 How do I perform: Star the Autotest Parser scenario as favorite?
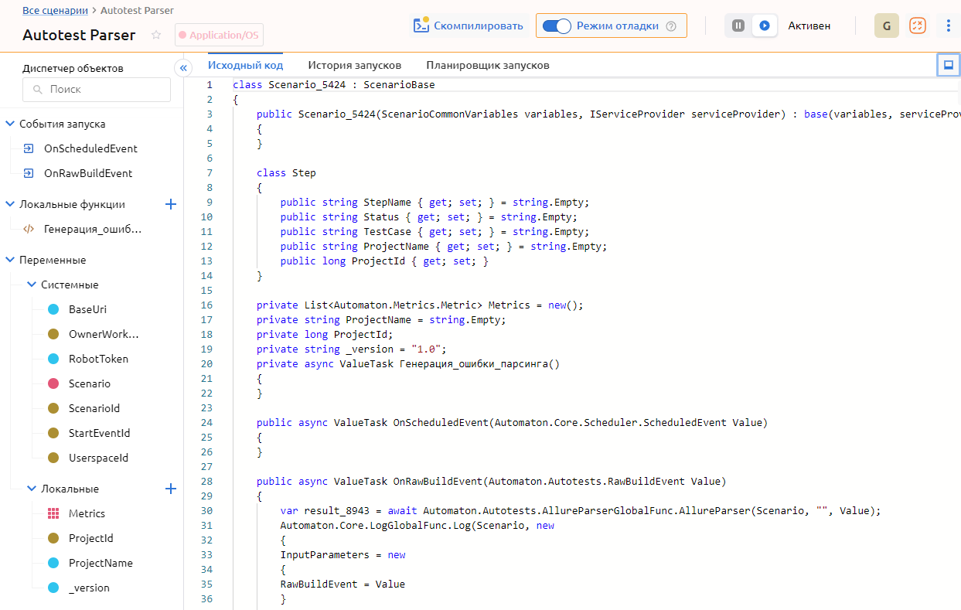[x=156, y=35]
